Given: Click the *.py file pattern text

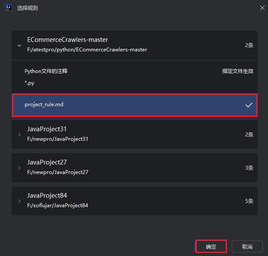Looking at the screenshot, I should 29,82.
